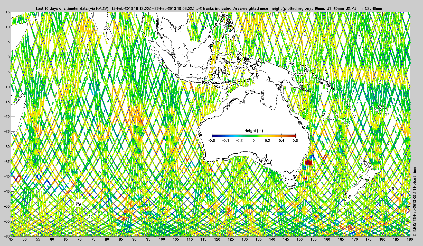Click longitude axis label '75'
The height and width of the screenshot is (246, 423).
tap(93, 239)
